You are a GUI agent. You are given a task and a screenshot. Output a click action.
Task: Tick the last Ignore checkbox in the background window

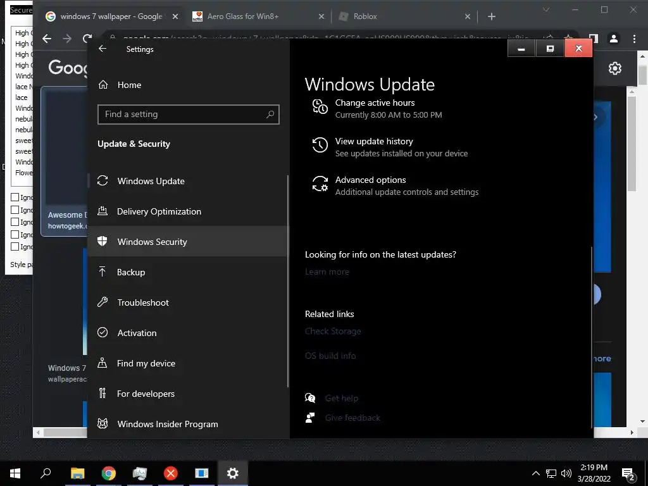(x=15, y=247)
